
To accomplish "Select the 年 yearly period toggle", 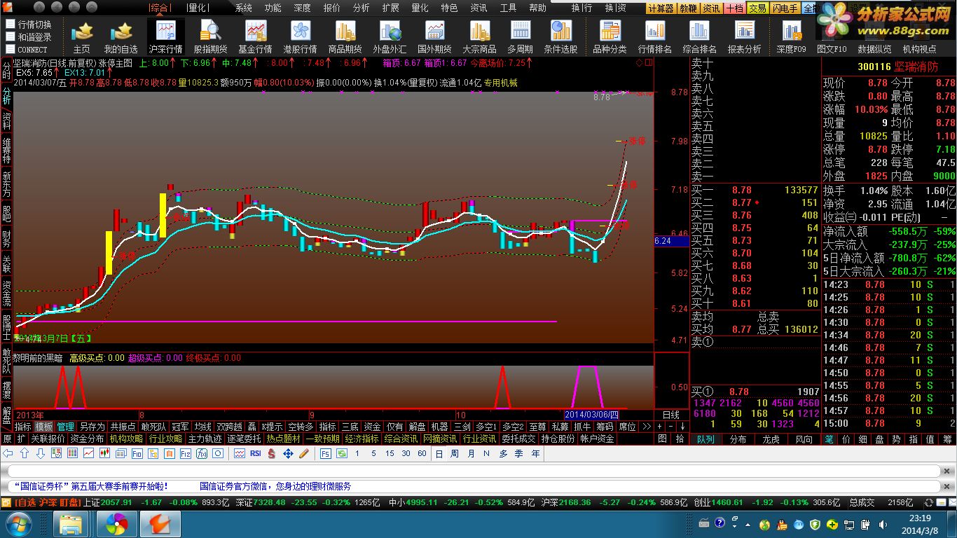I will point(535,454).
